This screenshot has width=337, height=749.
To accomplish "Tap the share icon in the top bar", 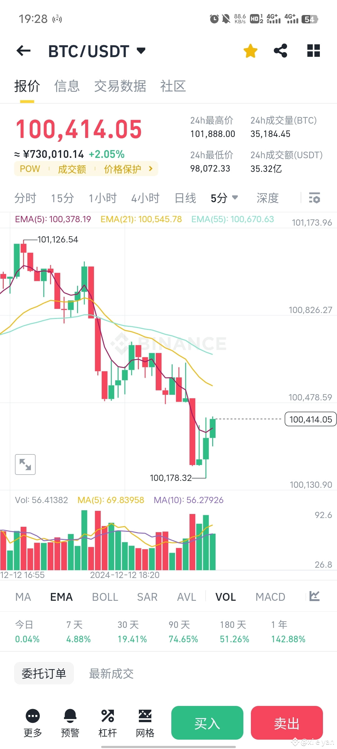I will click(x=280, y=50).
